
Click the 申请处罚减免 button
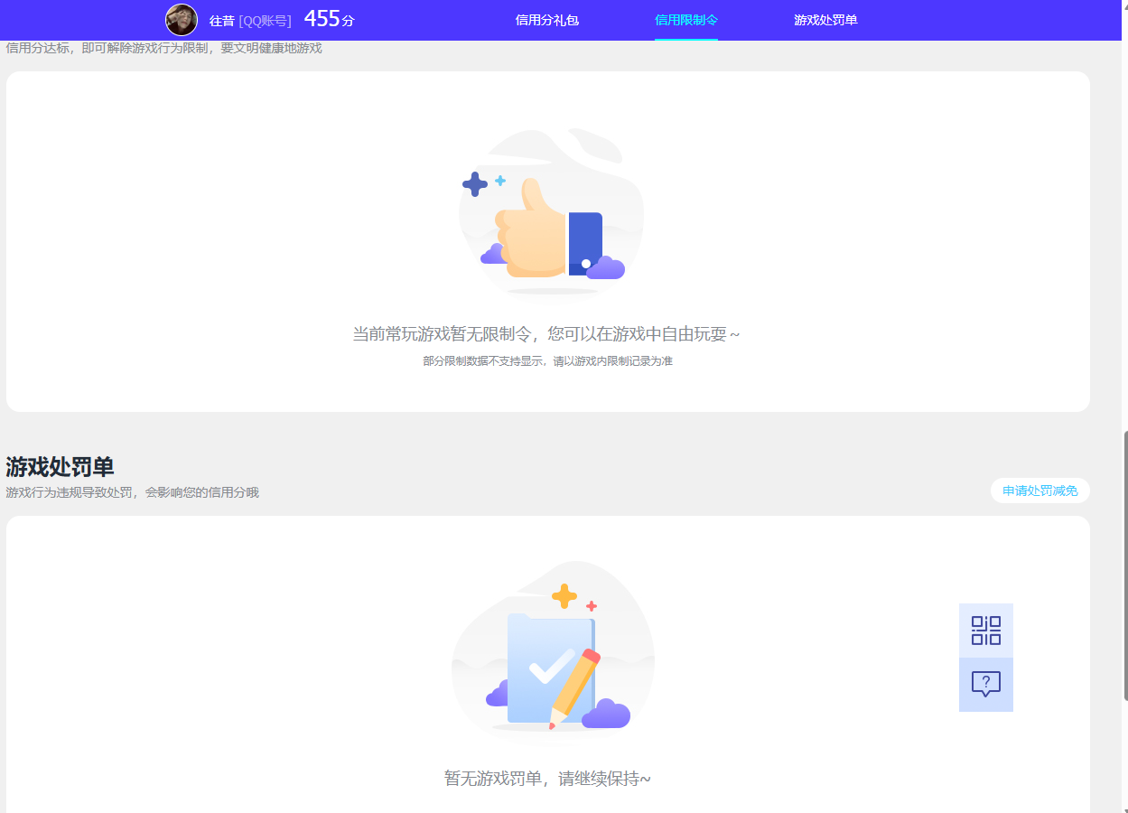tap(1040, 491)
